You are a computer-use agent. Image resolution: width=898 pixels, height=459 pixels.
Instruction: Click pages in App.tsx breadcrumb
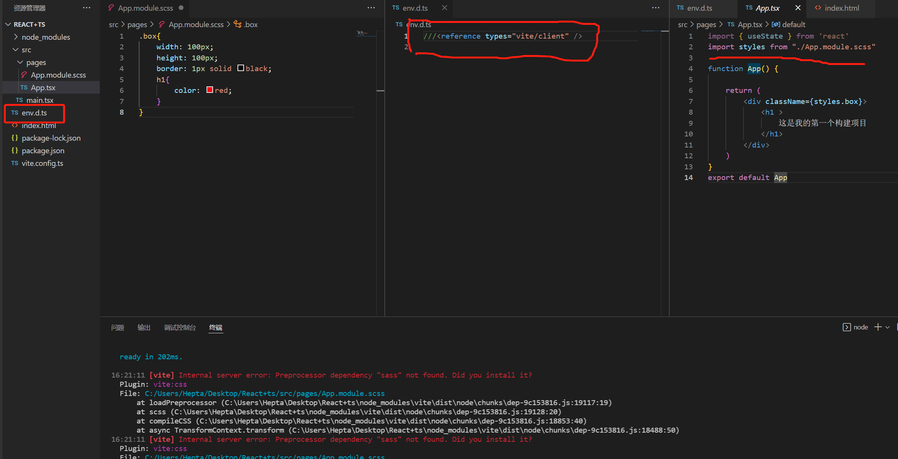click(706, 24)
